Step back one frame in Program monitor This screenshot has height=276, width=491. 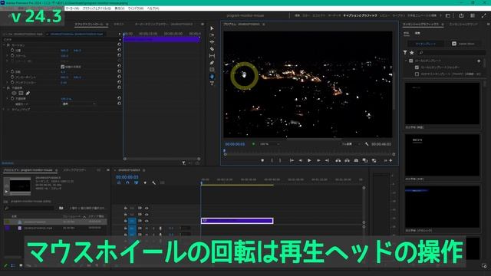(x=300, y=160)
